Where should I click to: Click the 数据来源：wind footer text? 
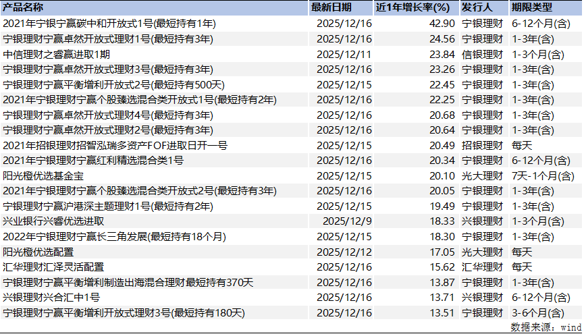[546, 327]
